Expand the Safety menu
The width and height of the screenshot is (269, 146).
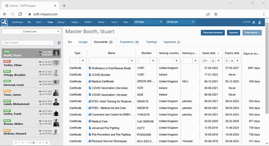coord(75,22)
